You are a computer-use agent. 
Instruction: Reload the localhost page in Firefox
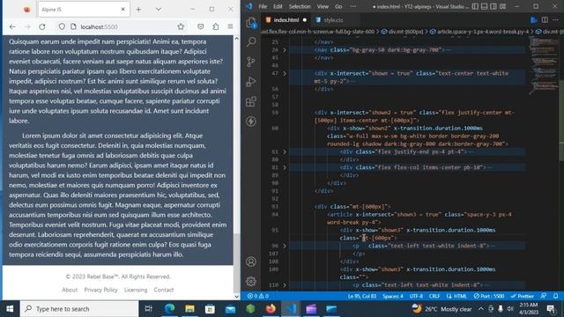click(x=42, y=26)
